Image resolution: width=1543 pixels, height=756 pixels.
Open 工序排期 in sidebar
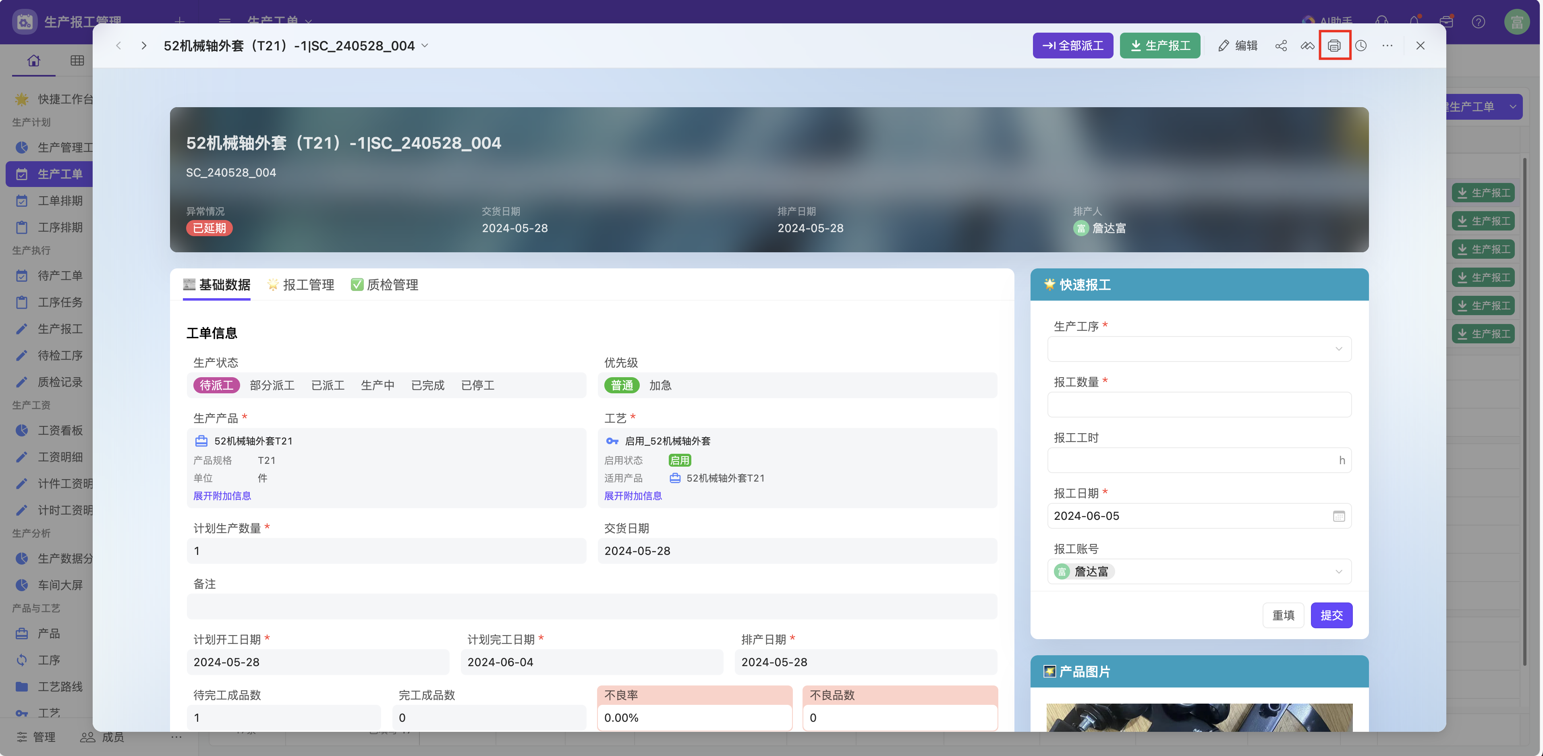click(49, 228)
